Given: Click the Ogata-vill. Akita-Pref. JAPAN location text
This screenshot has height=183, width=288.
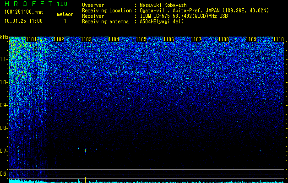Looking at the screenshot, I should point(204,11).
